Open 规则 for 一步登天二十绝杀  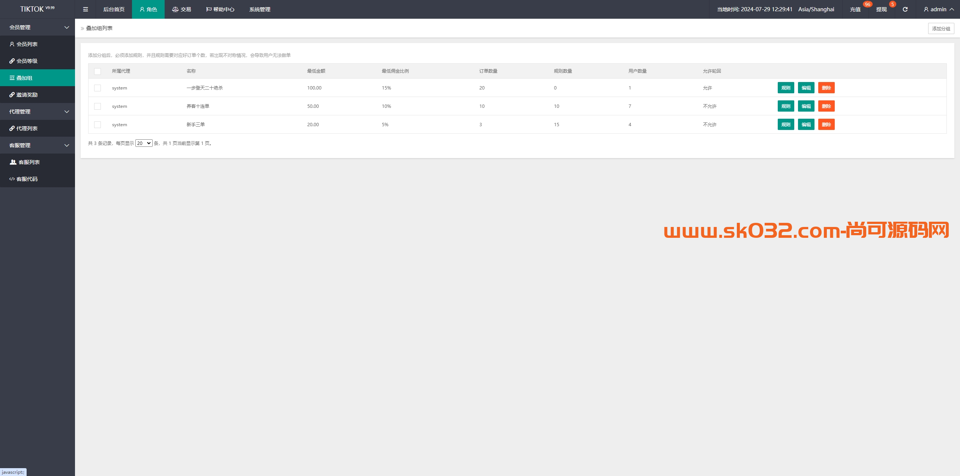click(x=786, y=88)
